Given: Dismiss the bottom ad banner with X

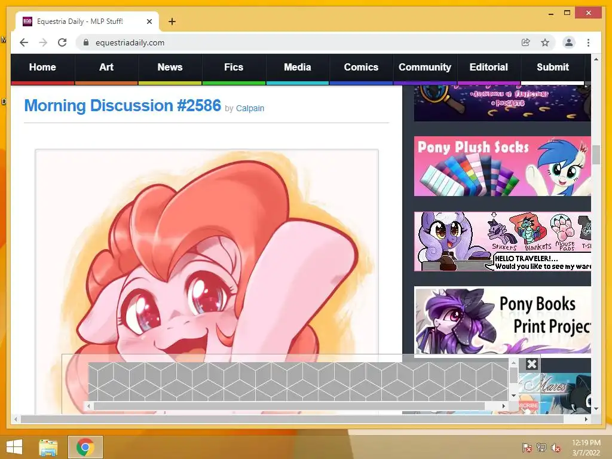Looking at the screenshot, I should pos(531,364).
